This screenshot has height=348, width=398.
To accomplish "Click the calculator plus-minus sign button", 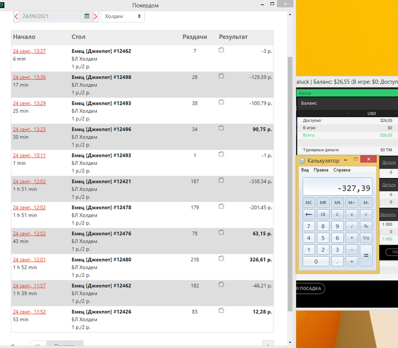I will coord(351,214).
